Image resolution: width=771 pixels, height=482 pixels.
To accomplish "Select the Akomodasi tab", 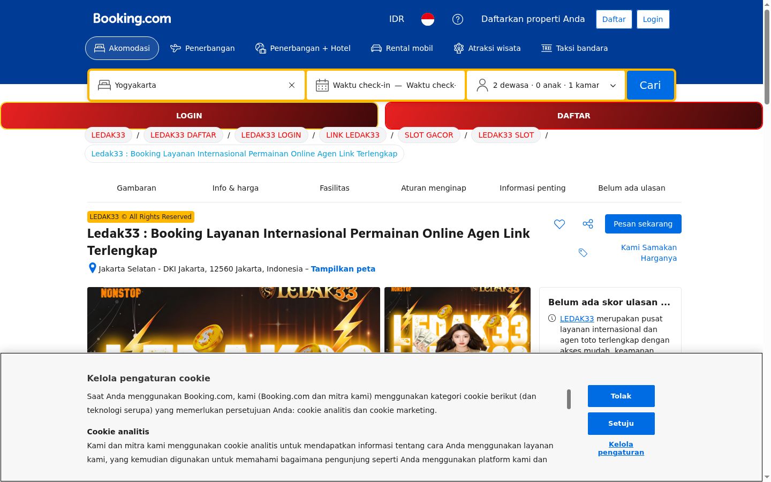I will coord(122,48).
